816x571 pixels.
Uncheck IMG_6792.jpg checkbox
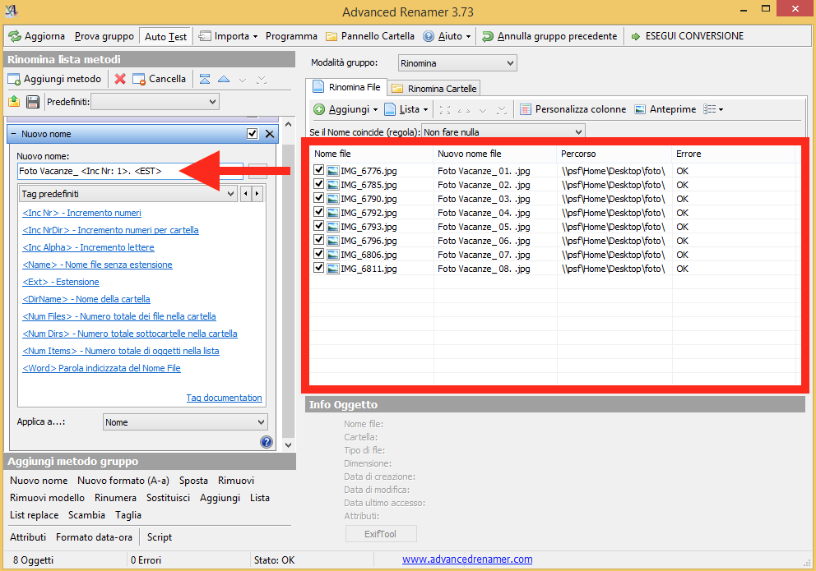click(x=319, y=212)
